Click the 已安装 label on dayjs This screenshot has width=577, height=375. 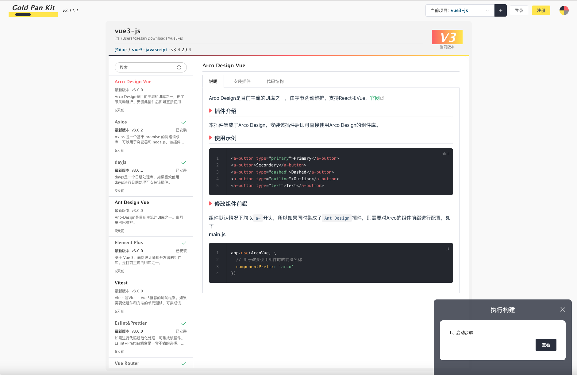181,170
